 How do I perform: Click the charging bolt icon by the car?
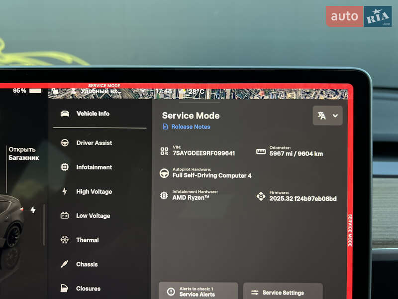click(x=33, y=210)
